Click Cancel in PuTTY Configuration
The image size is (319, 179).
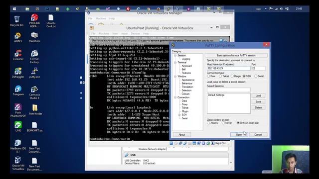[258, 135]
